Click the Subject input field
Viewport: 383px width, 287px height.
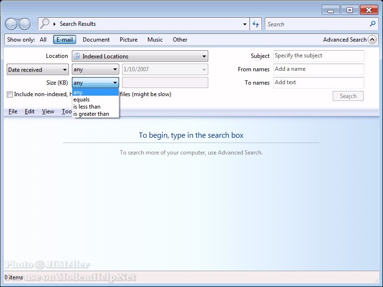(318, 56)
